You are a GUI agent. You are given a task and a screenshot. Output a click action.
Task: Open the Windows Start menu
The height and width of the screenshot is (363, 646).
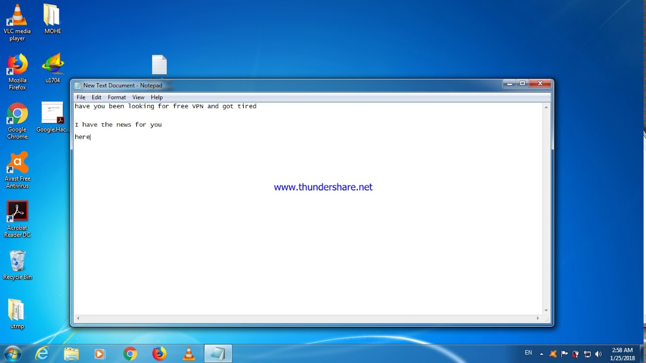[x=12, y=354]
